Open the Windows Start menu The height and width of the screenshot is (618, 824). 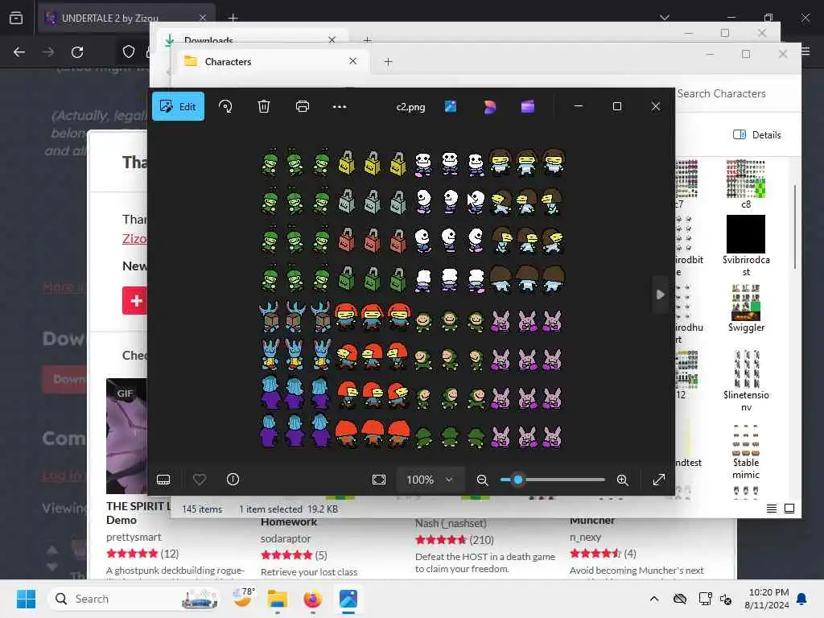click(26, 599)
